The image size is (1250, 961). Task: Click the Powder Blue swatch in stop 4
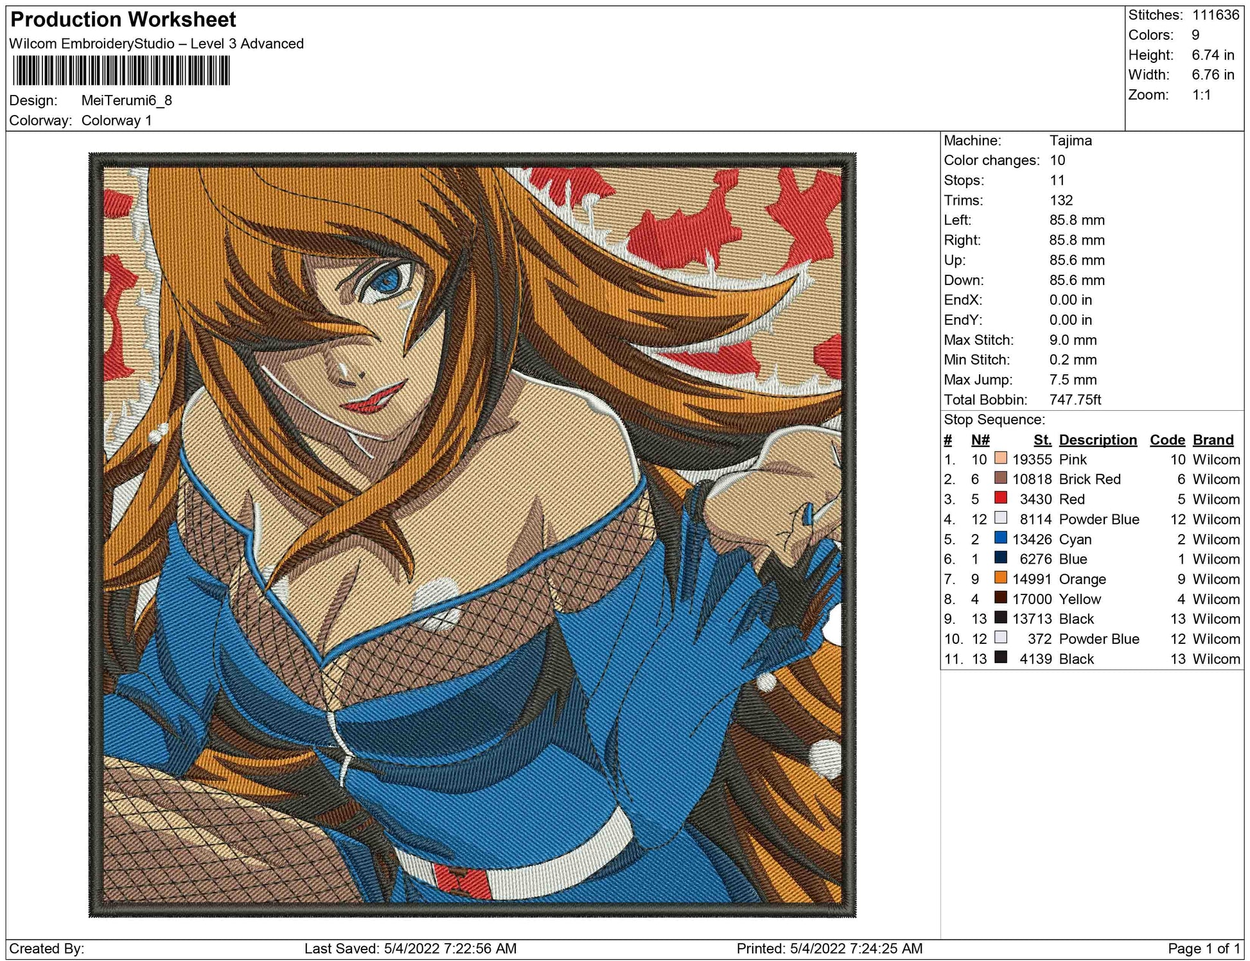[x=1000, y=518]
